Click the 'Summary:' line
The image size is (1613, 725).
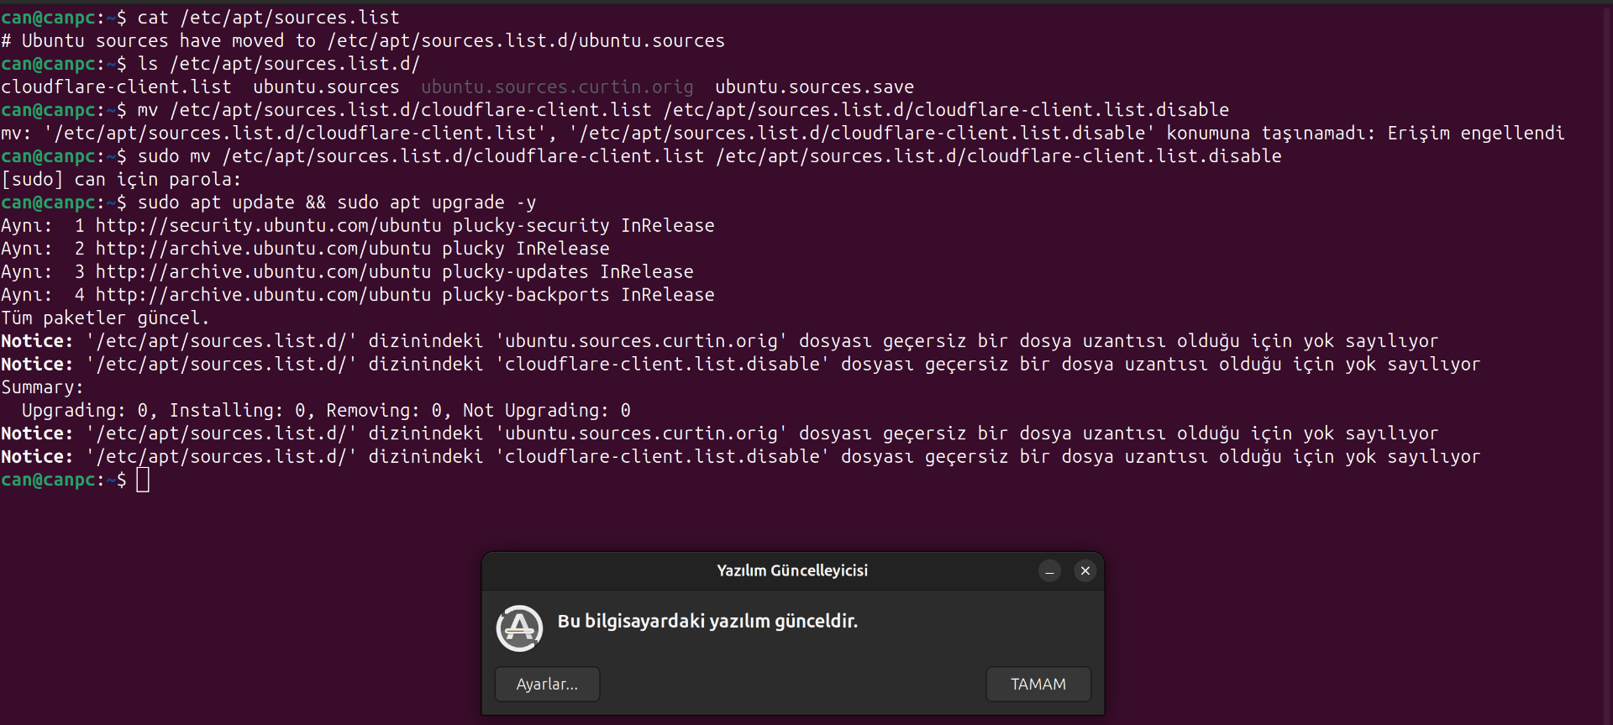coord(42,387)
